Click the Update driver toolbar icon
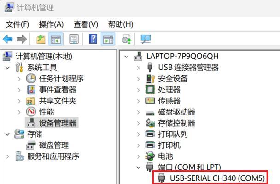The width and height of the screenshot is (280, 184). (127, 39)
